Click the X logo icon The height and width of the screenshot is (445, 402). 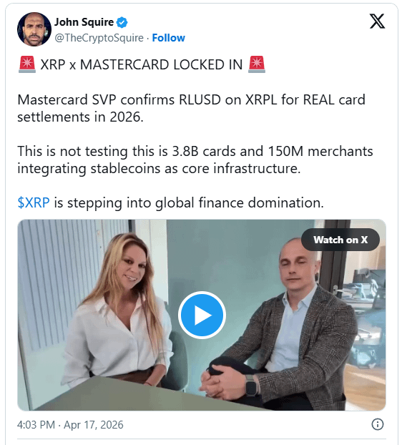click(377, 21)
